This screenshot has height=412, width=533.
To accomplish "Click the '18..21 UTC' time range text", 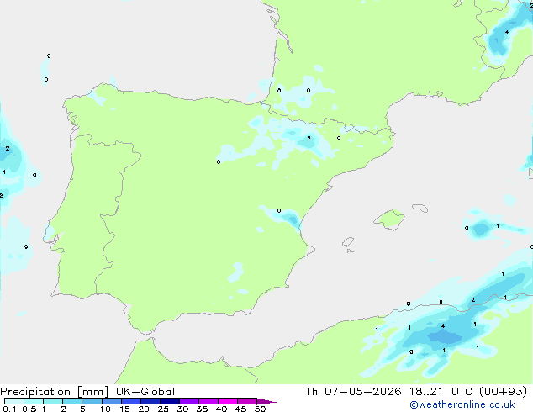I will (441, 392).
